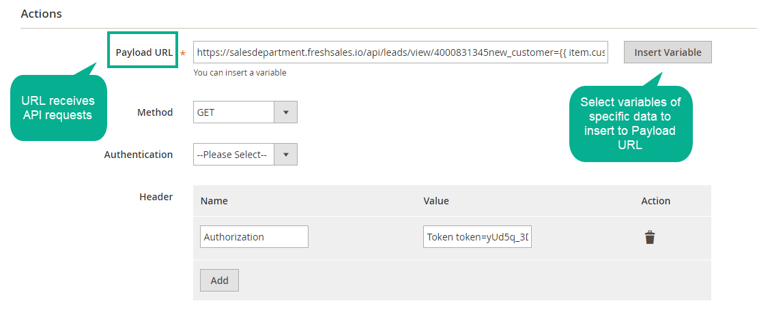Click the Actions section title

41,14
